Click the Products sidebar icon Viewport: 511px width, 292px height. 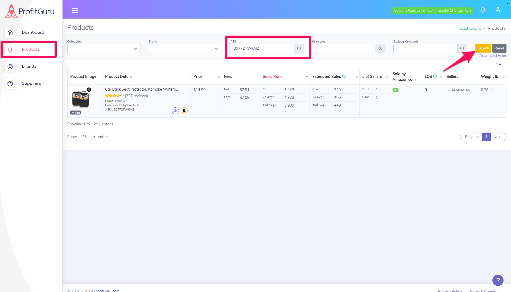(x=10, y=49)
